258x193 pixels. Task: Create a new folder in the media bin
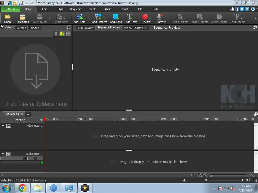coord(62,34)
